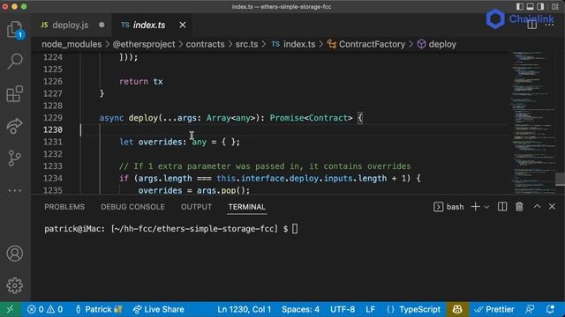Open node_modules breadcrumb
Image resolution: width=565 pixels, height=317 pixels.
72,44
